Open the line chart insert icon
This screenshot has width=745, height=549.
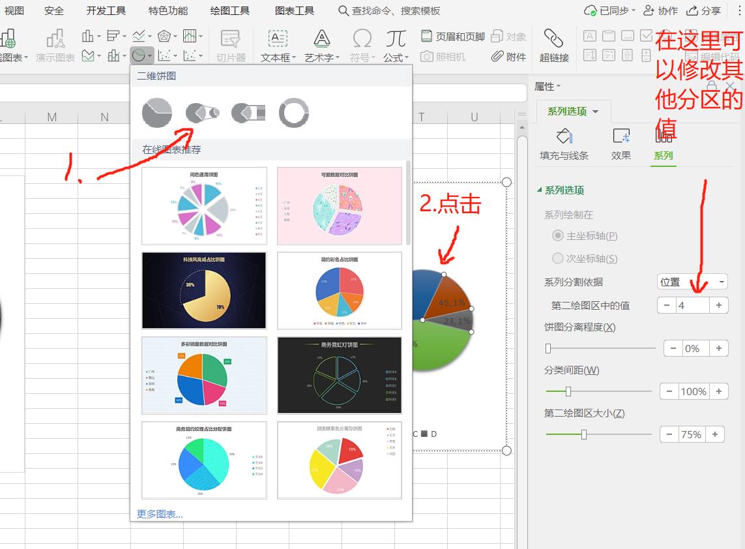click(x=139, y=36)
